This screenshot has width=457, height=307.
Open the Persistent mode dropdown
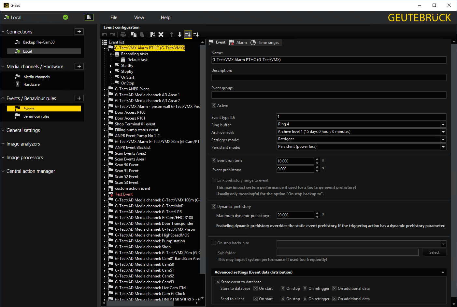point(443,147)
